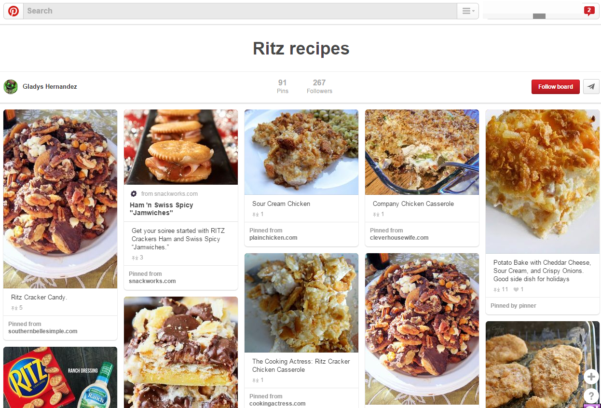Click in the Search field
The width and height of the screenshot is (601, 408).
coord(241,11)
